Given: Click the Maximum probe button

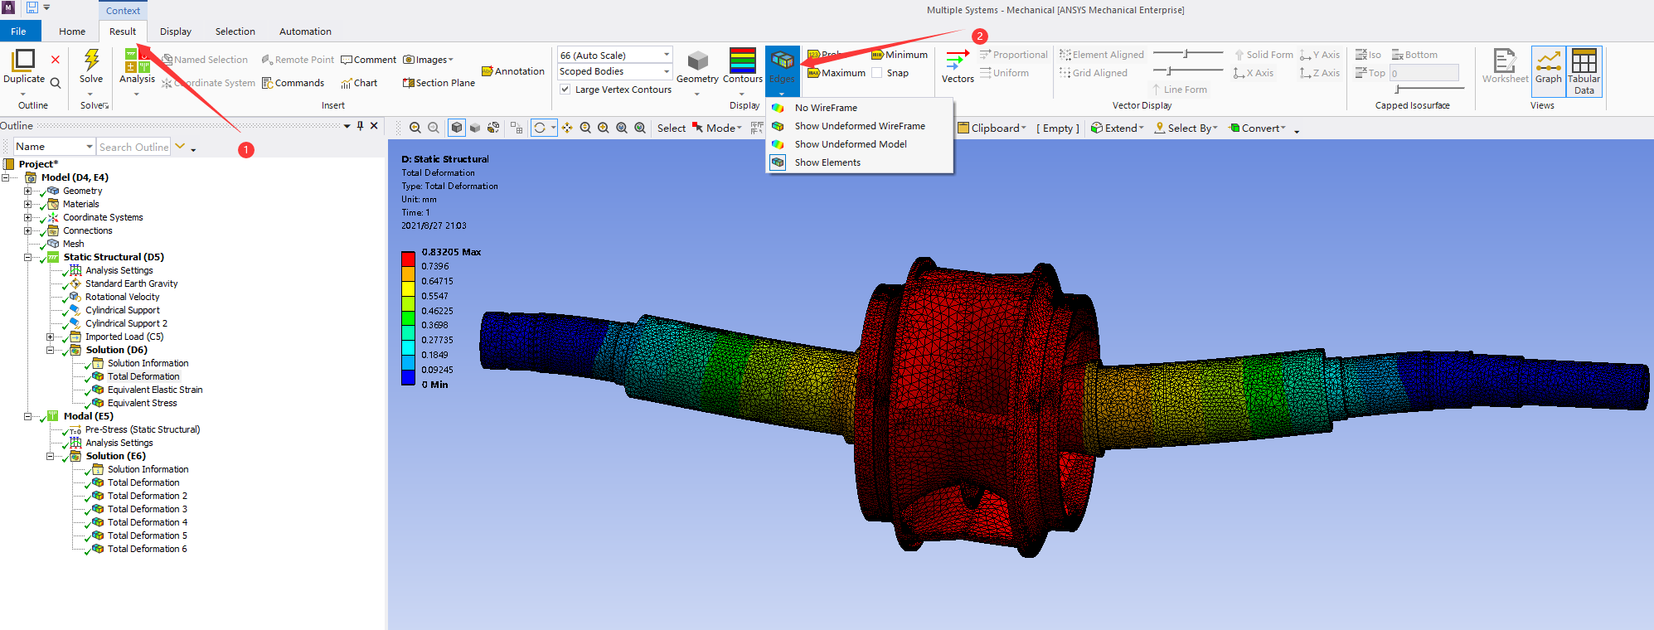Looking at the screenshot, I should (x=837, y=73).
